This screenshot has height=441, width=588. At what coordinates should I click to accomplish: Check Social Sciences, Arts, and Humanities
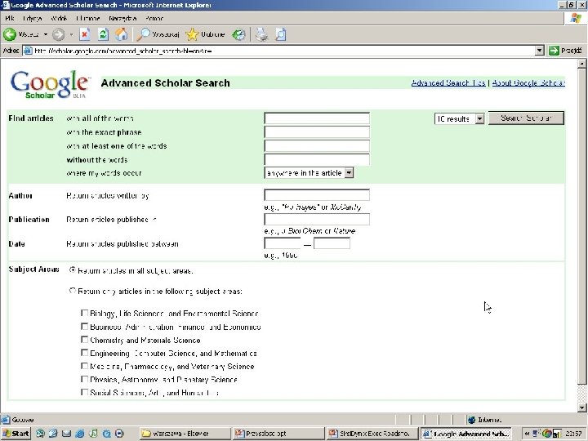click(x=84, y=392)
